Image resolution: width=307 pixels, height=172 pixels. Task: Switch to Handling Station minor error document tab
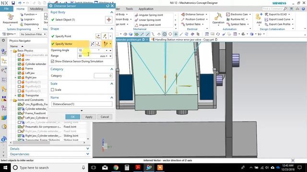click(x=184, y=40)
